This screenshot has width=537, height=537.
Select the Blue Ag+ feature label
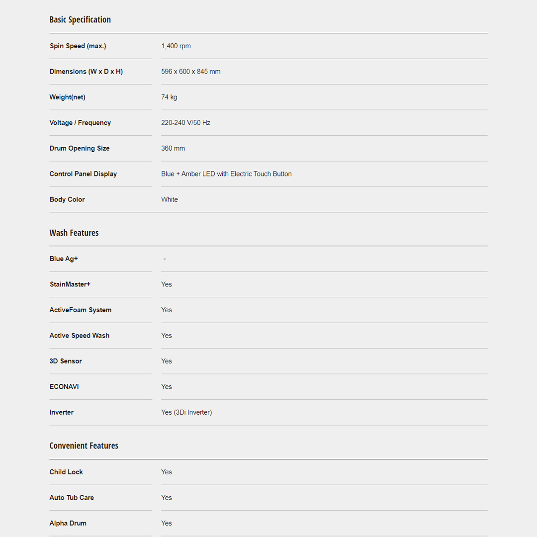64,259
